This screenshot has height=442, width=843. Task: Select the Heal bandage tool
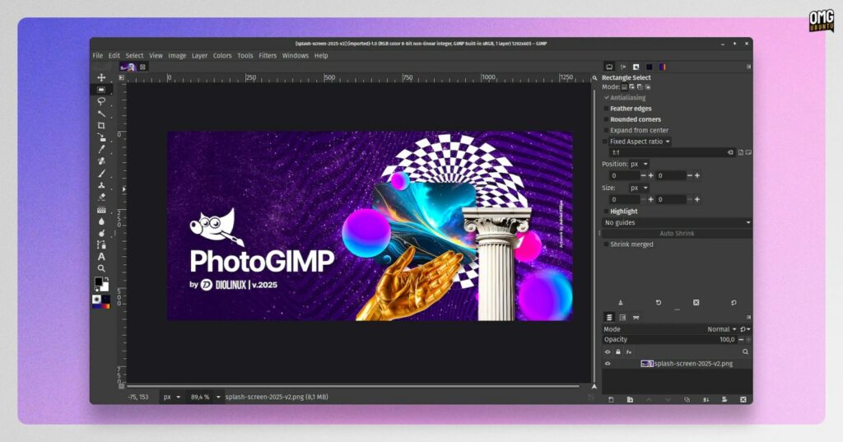pyautogui.click(x=101, y=161)
